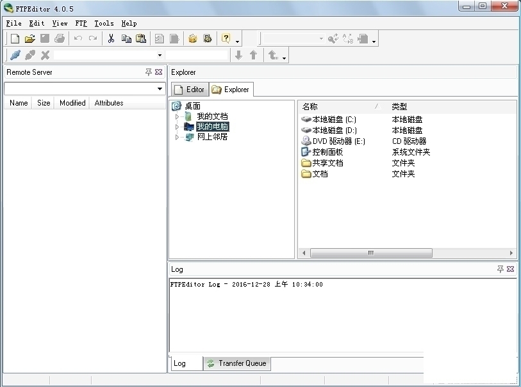Click the Paste clipboard icon
Image resolution: width=521 pixels, height=387 pixels.
pos(141,38)
